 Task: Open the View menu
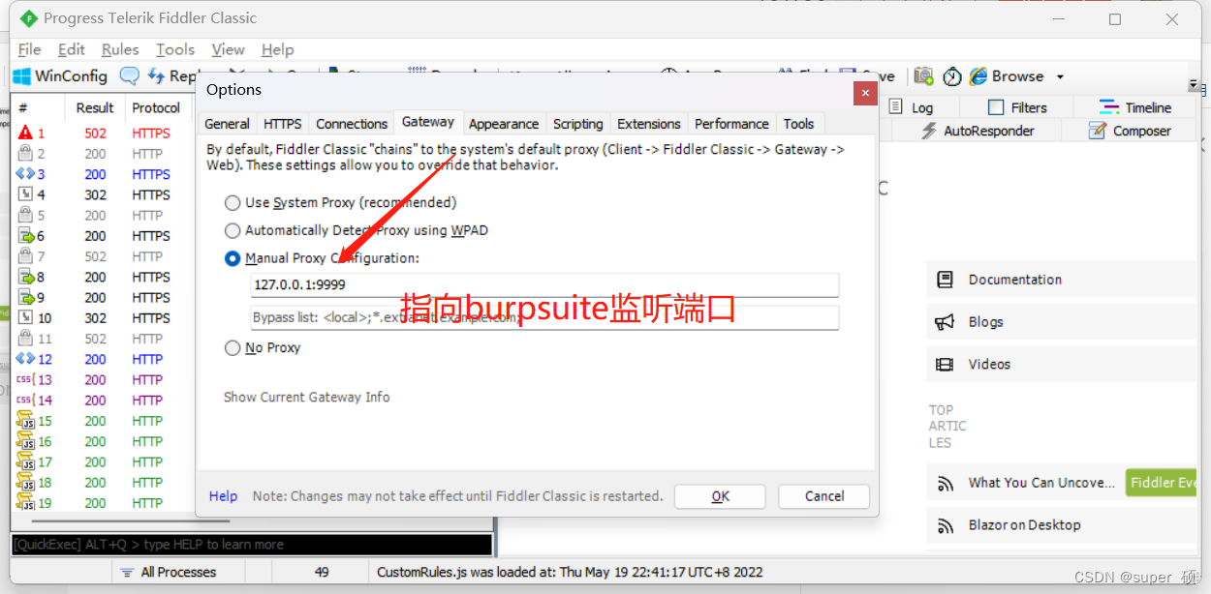point(228,49)
